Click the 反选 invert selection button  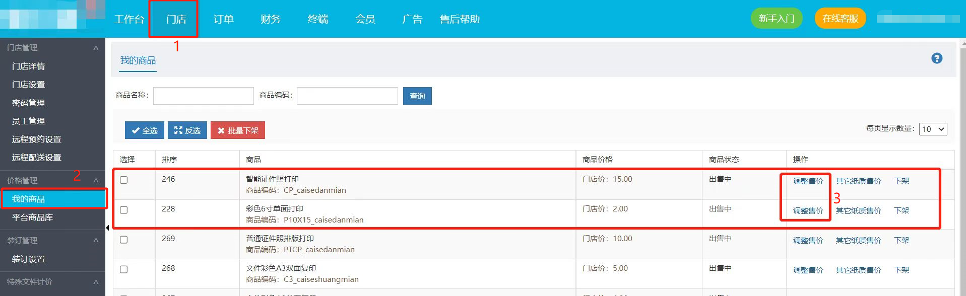(187, 130)
